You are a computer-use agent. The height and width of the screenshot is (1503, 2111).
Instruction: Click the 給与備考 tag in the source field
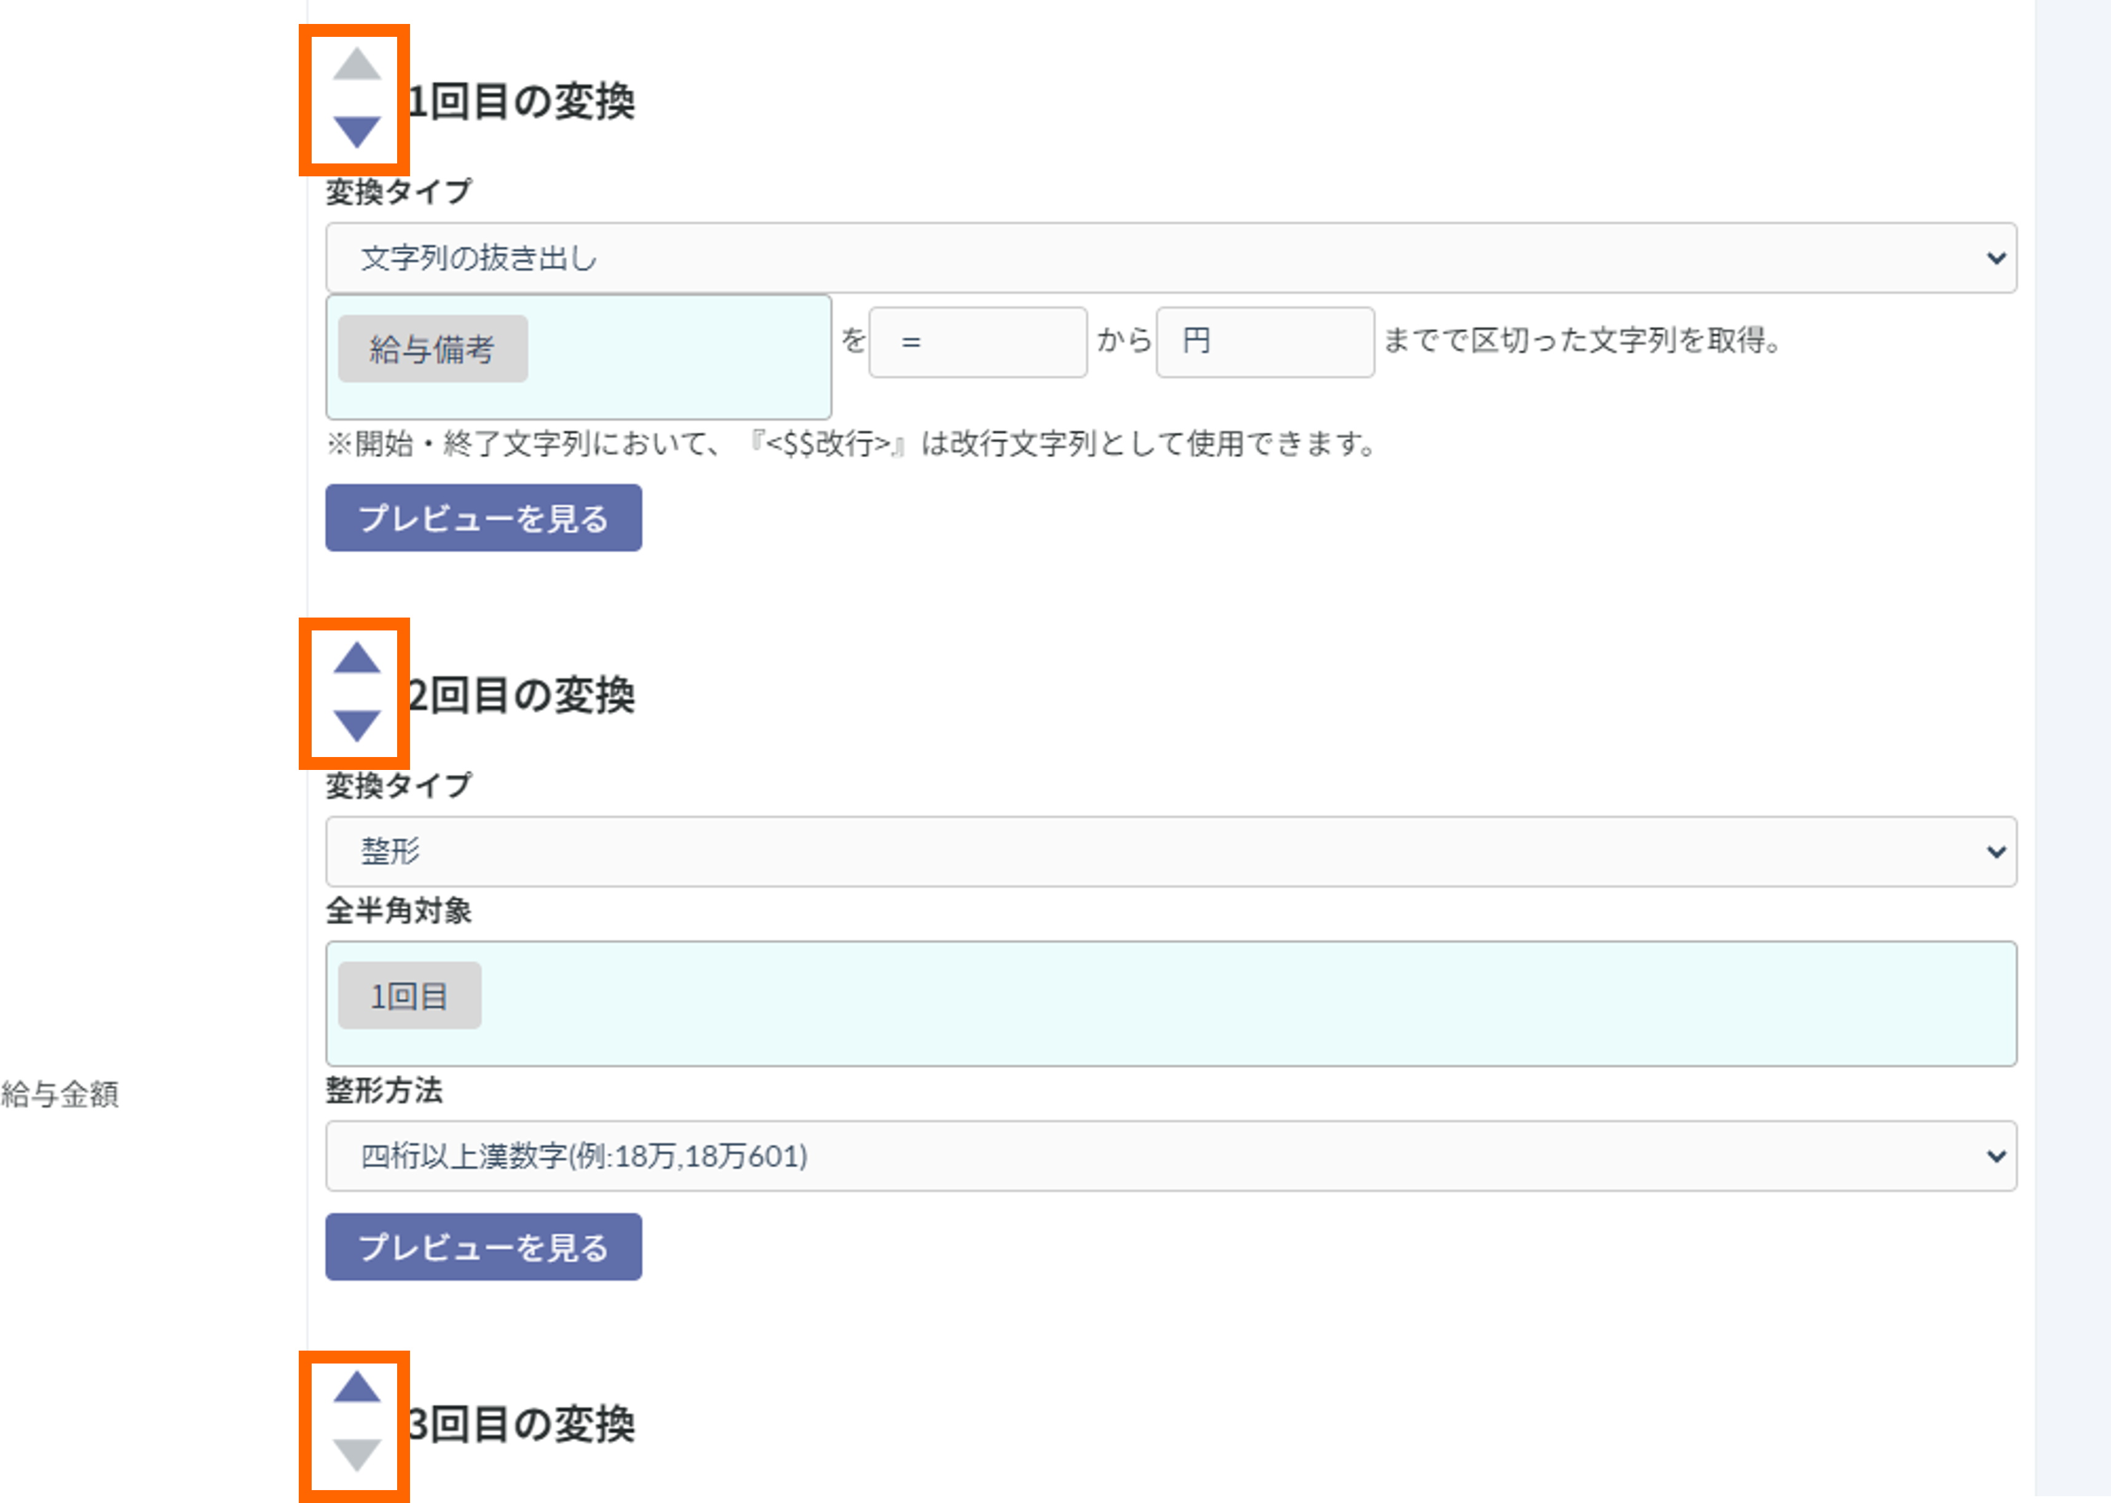pos(432,349)
